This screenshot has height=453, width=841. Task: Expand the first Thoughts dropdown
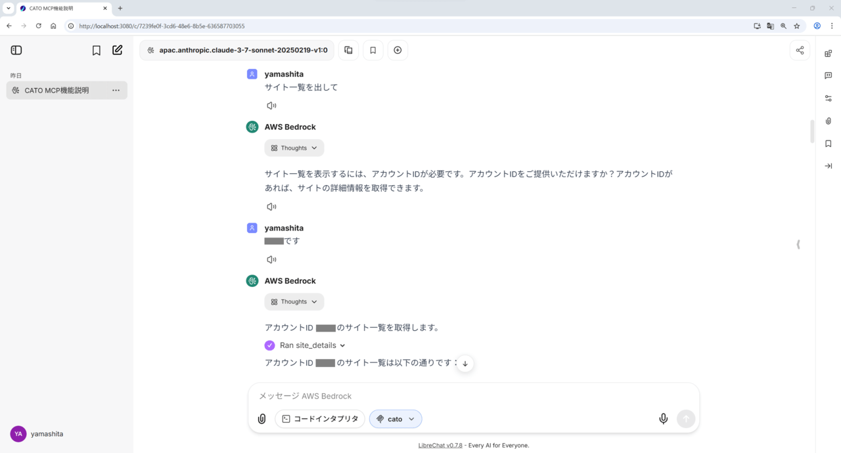[294, 148]
